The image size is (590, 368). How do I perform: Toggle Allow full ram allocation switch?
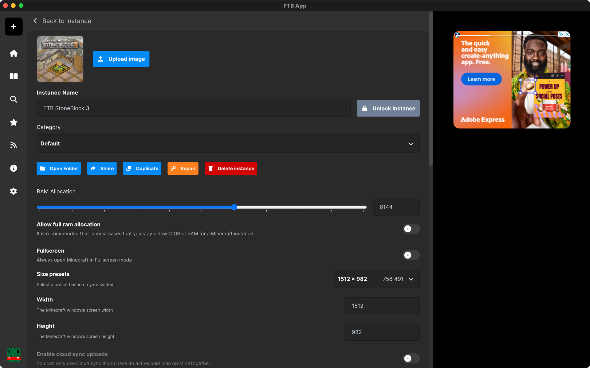pos(411,229)
